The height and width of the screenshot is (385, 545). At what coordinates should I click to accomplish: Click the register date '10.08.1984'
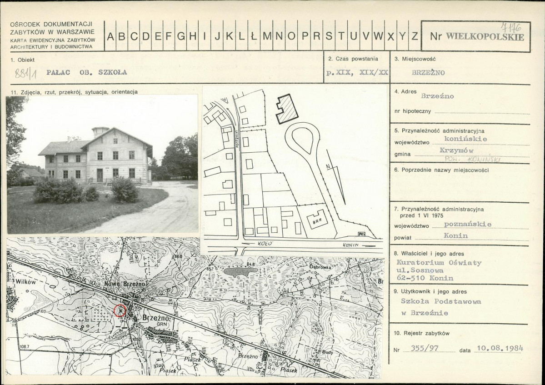(x=500, y=348)
